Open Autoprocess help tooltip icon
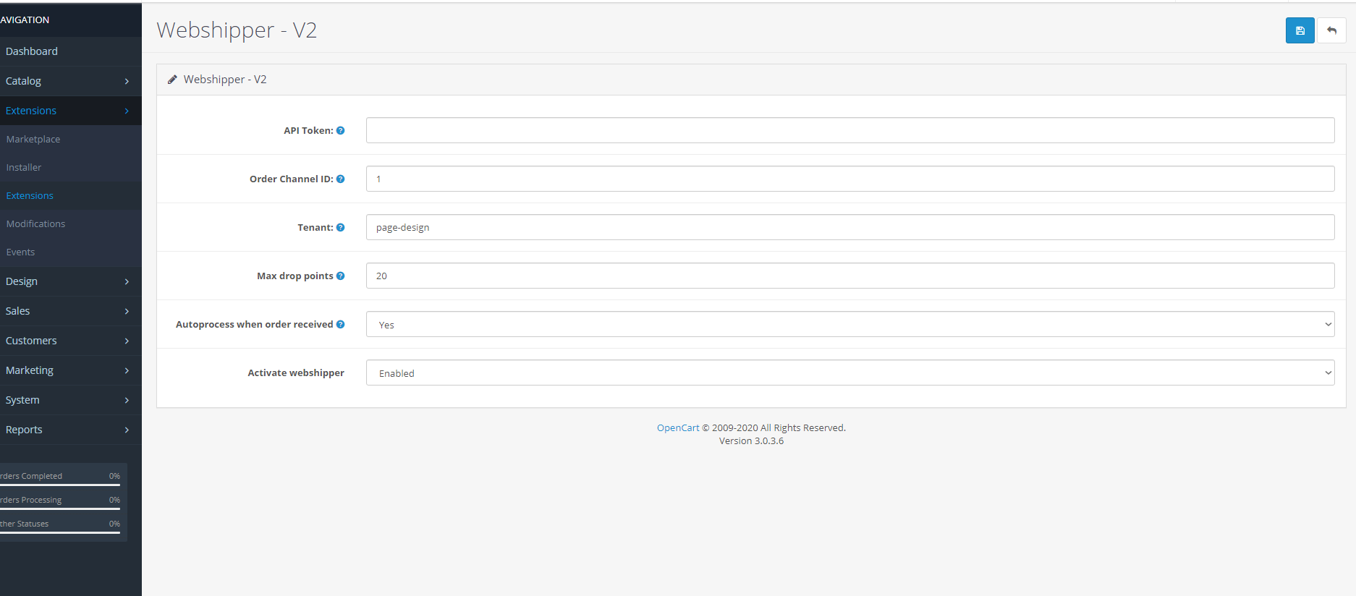 [x=340, y=325]
